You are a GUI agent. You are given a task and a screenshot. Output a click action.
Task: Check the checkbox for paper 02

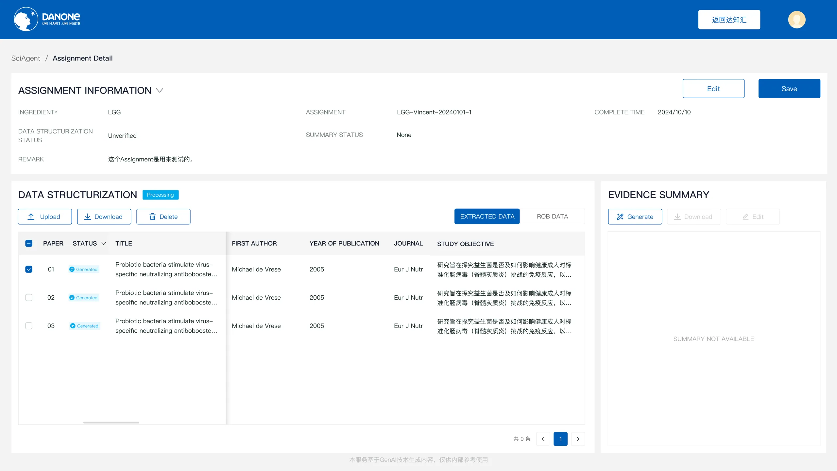(29, 297)
